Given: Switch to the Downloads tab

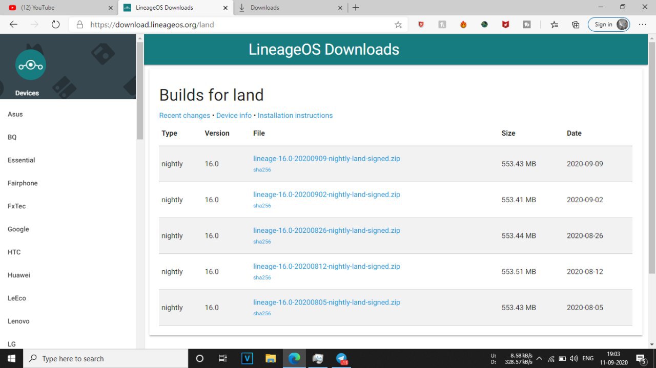Looking at the screenshot, I should (290, 8).
